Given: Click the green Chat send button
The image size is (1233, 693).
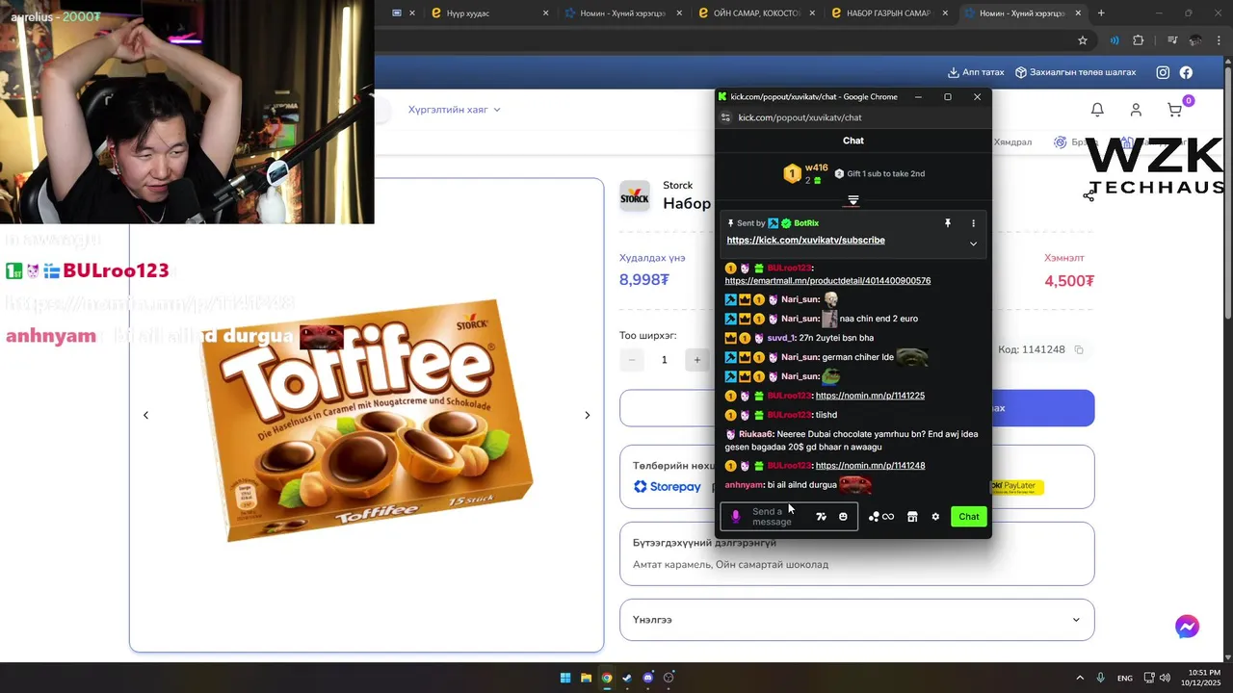Looking at the screenshot, I should coord(969,517).
